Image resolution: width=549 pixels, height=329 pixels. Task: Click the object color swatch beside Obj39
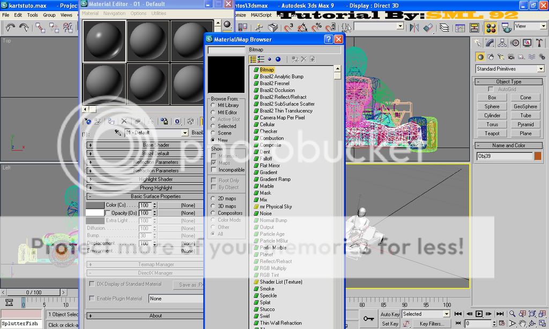538,156
